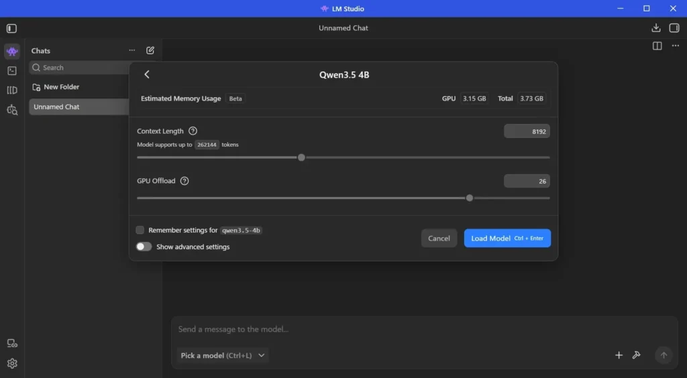The height and width of the screenshot is (378, 687).
Task: Click Cancel button in dialog
Action: pos(439,238)
